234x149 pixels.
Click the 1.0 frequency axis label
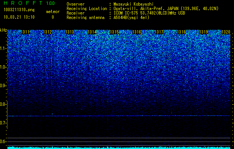[x=3, y=67]
